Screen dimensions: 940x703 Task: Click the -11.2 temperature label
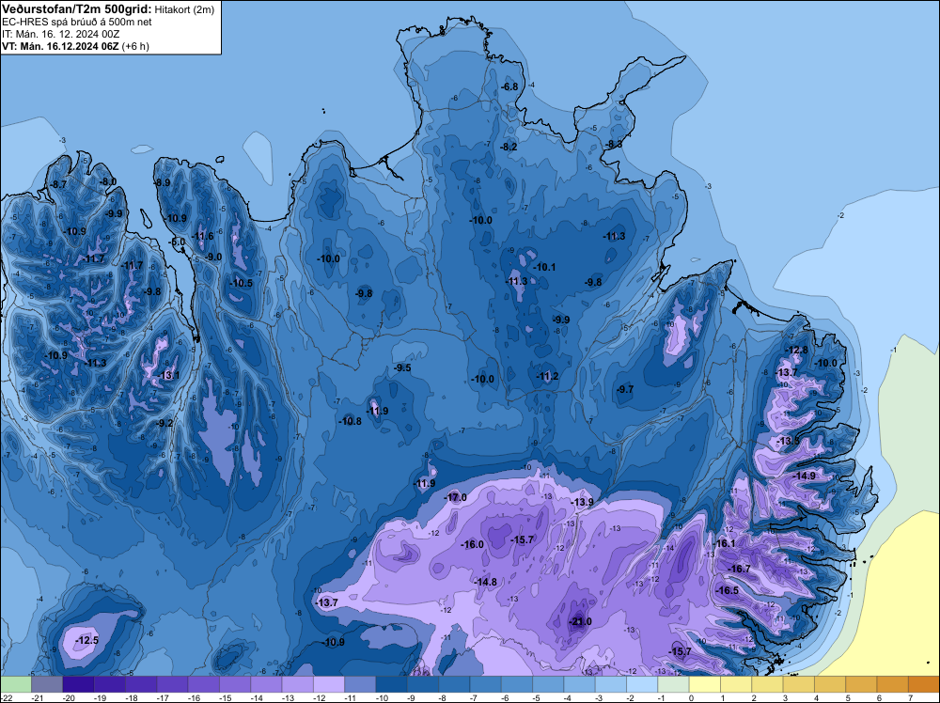[547, 376]
